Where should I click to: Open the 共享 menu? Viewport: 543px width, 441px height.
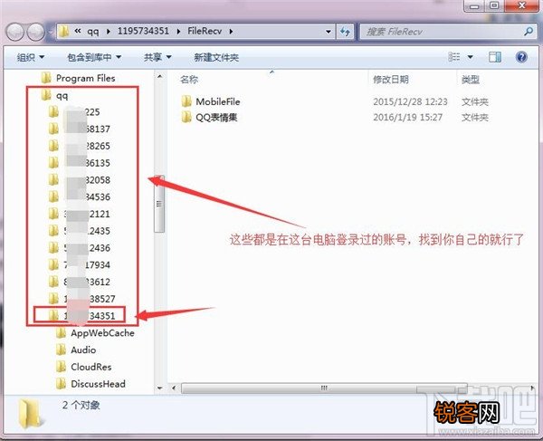(x=157, y=57)
